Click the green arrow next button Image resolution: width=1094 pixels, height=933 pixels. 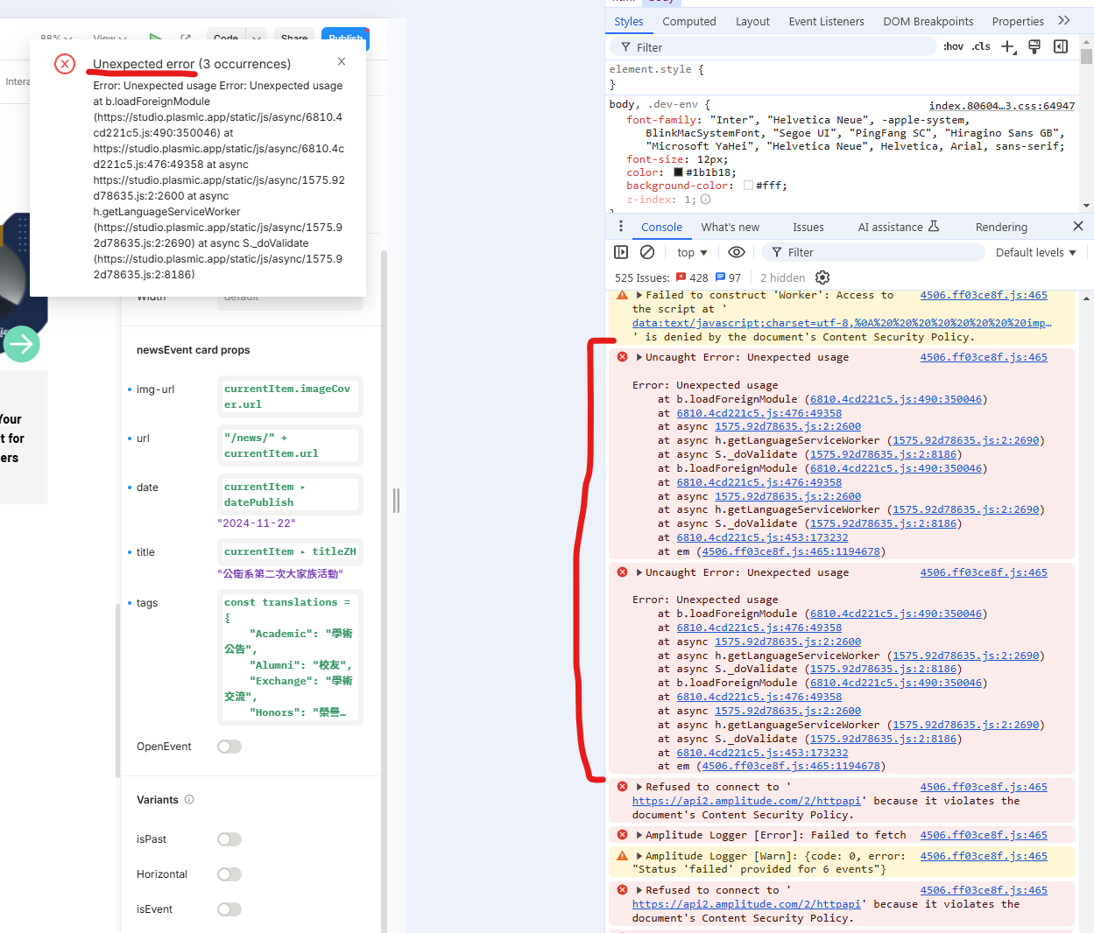pos(22,344)
